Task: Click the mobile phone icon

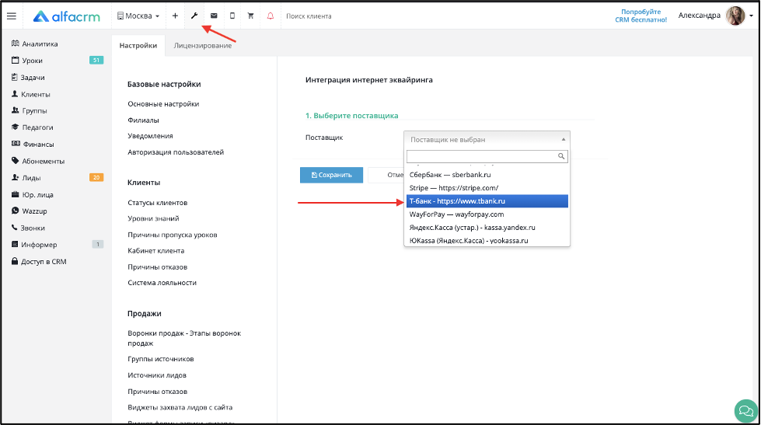Action: [232, 16]
